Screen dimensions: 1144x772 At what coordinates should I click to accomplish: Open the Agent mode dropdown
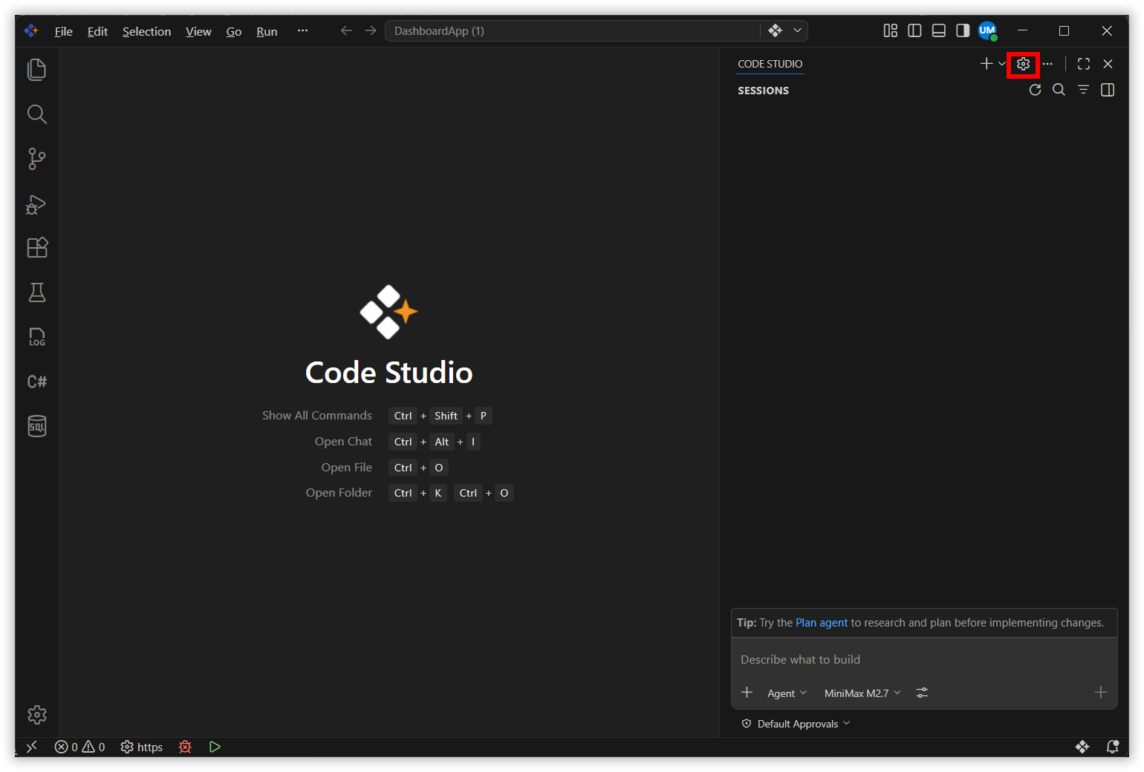click(787, 693)
